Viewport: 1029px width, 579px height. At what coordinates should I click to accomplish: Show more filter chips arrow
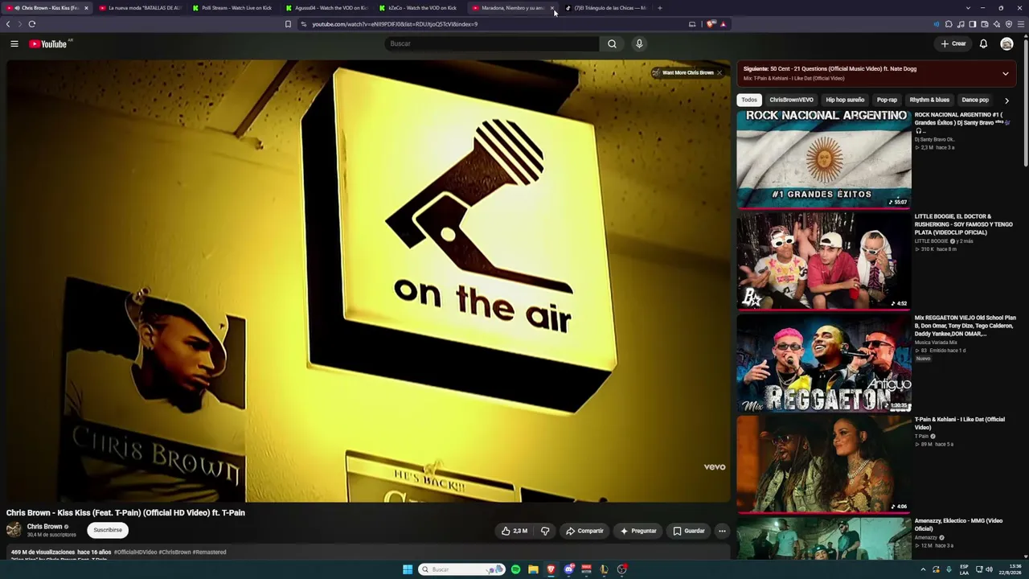(x=1006, y=101)
